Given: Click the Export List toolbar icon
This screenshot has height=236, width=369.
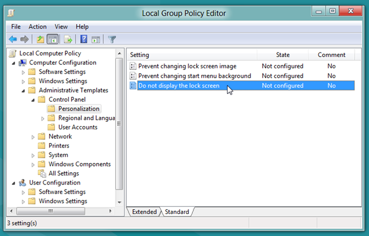Looking at the screenshot, I should 68,39.
